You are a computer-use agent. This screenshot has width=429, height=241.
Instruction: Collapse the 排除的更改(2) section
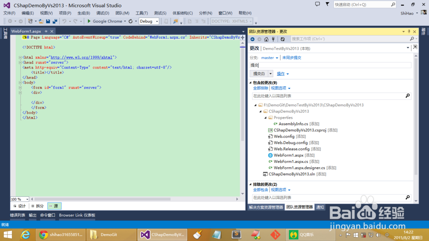(251, 184)
